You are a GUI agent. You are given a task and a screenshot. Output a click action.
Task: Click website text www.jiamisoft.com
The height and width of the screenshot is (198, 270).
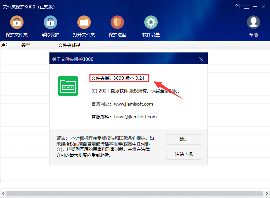pos(133,104)
